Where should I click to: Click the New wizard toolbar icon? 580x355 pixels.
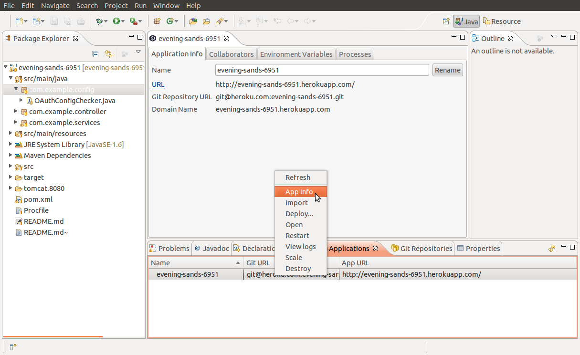point(19,21)
